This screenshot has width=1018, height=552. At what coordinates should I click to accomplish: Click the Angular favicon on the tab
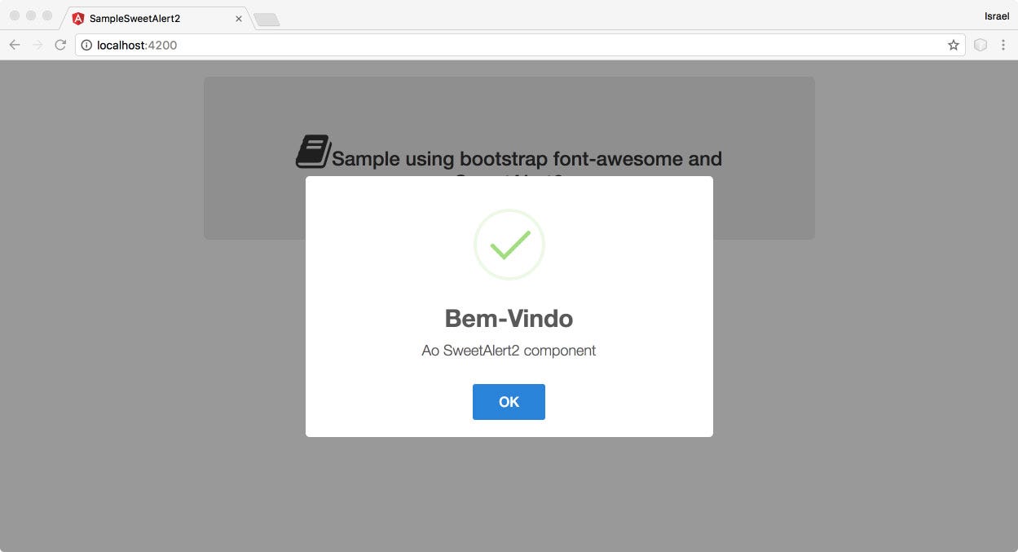click(x=78, y=18)
